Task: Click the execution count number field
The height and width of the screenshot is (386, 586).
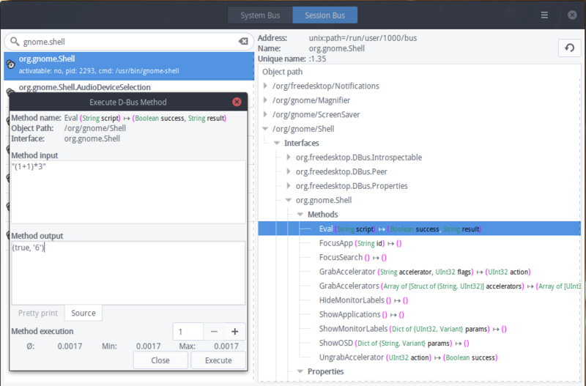Action: [x=188, y=332]
